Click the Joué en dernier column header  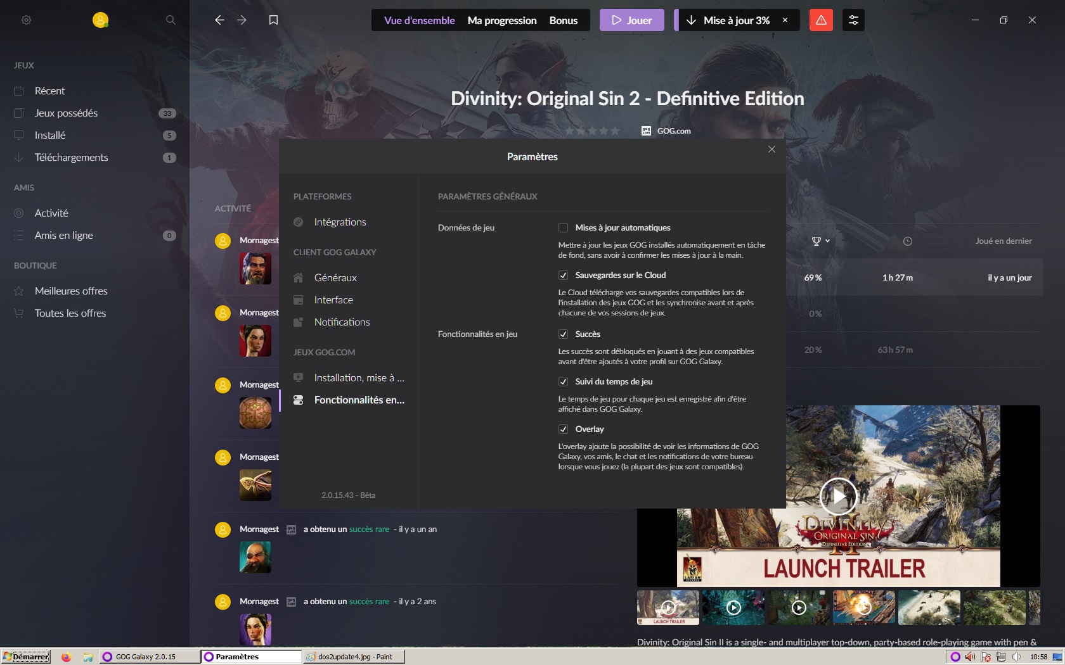[x=1004, y=241]
